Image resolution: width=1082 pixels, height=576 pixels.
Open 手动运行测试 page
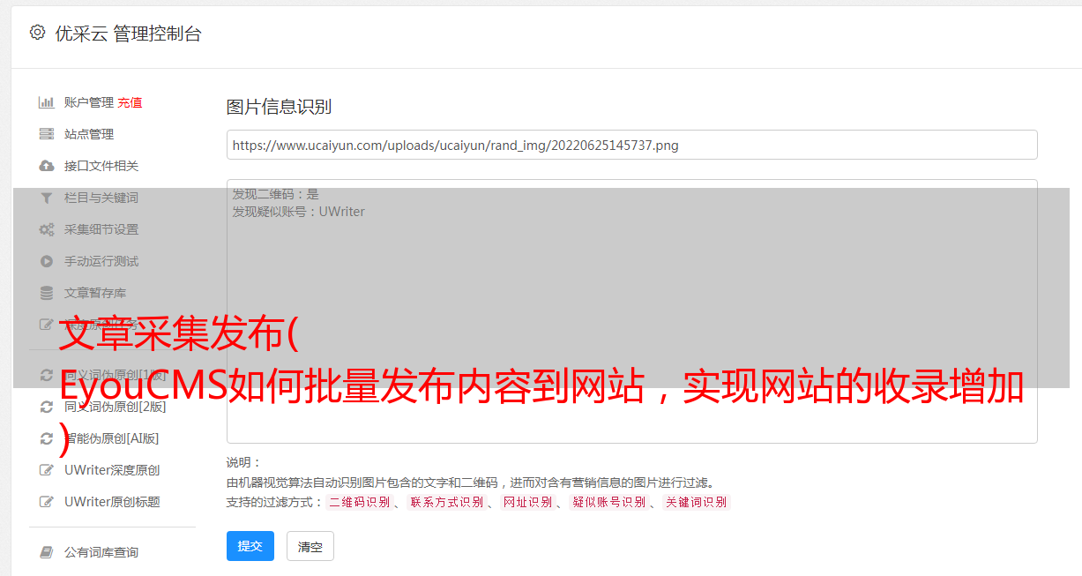coord(101,261)
